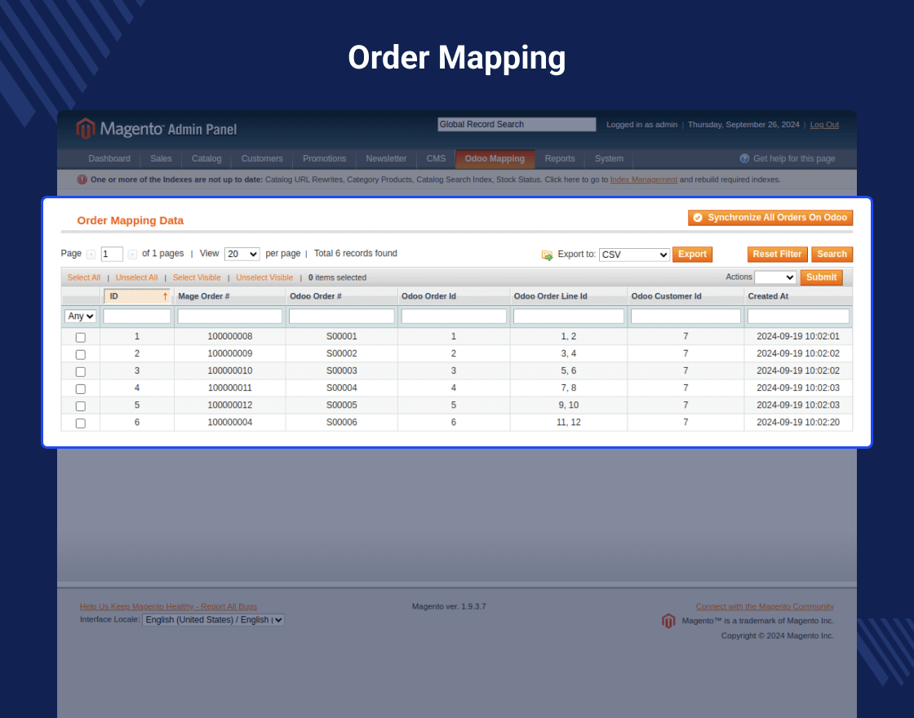Click the Search button

coord(832,254)
